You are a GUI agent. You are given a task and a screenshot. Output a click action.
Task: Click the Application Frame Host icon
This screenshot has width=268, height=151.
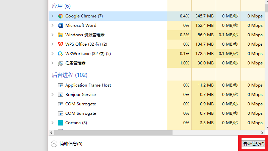61,85
